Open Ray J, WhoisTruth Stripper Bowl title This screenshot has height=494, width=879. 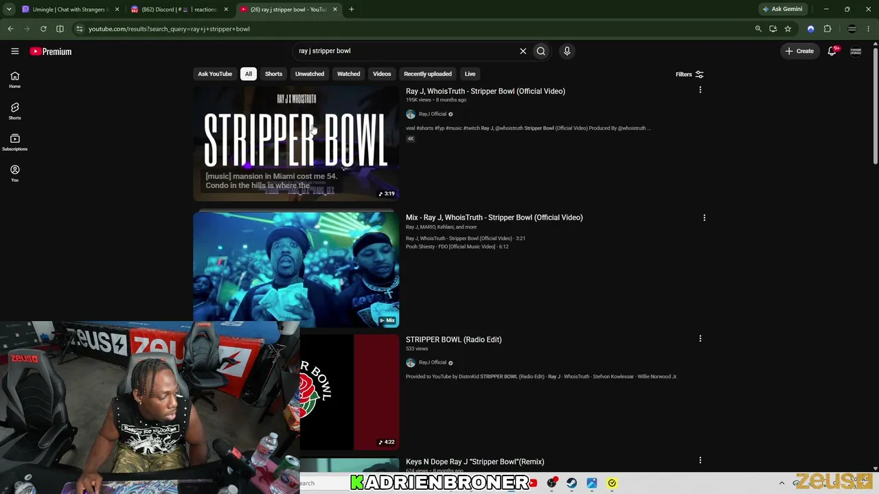point(486,91)
